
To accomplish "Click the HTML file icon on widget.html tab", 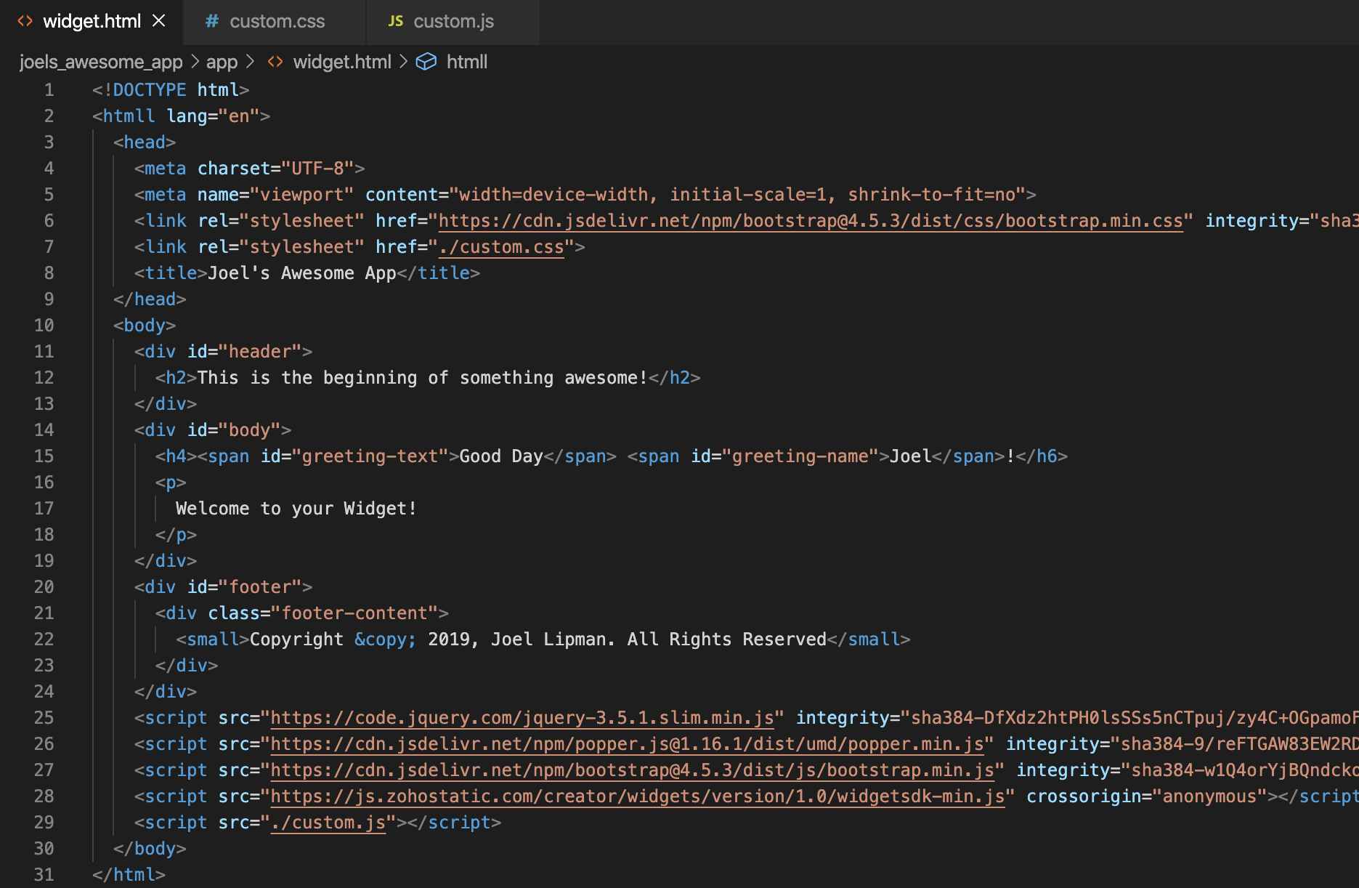I will (25, 21).
